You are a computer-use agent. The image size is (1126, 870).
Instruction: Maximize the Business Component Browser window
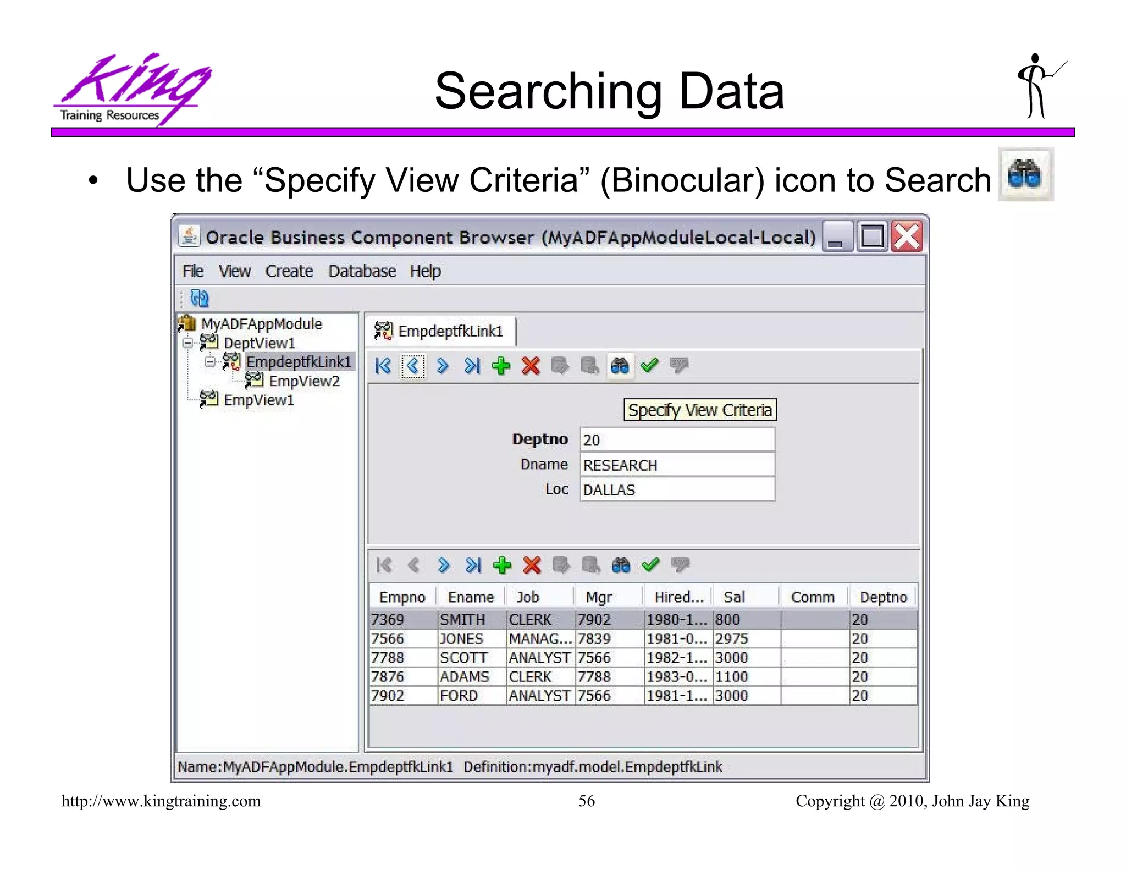(872, 236)
